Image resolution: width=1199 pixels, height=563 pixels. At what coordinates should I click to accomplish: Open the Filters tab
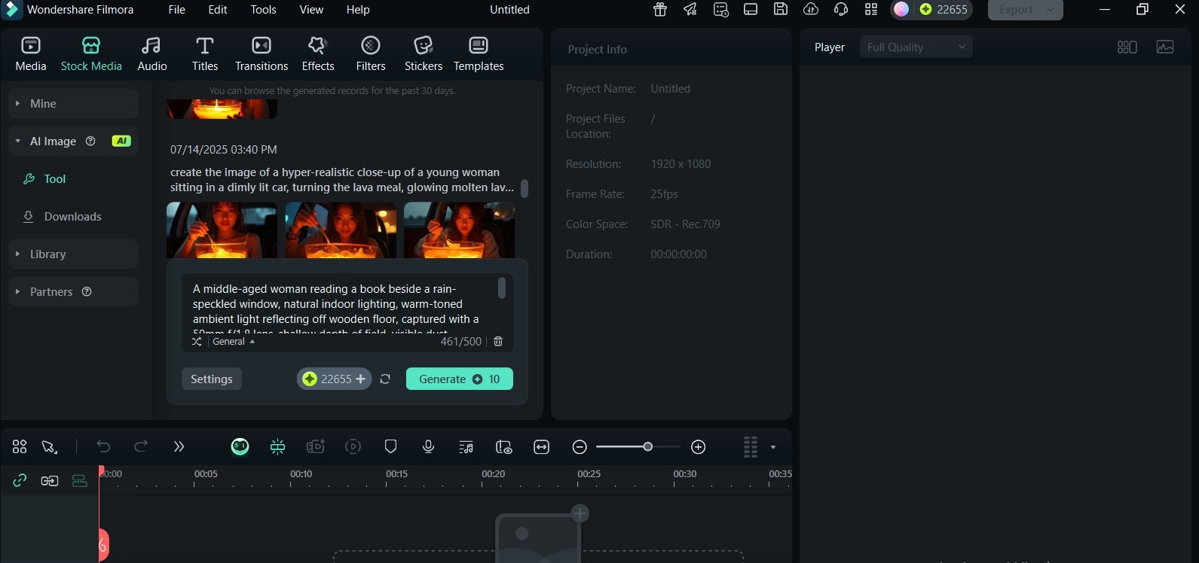click(370, 54)
